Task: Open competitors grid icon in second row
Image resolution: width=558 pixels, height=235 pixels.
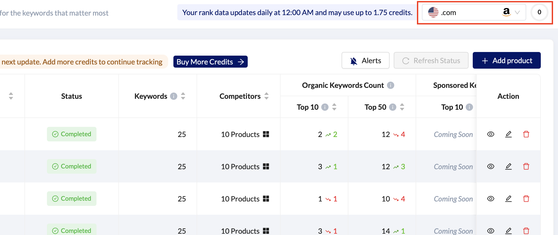Action: pyautogui.click(x=266, y=166)
